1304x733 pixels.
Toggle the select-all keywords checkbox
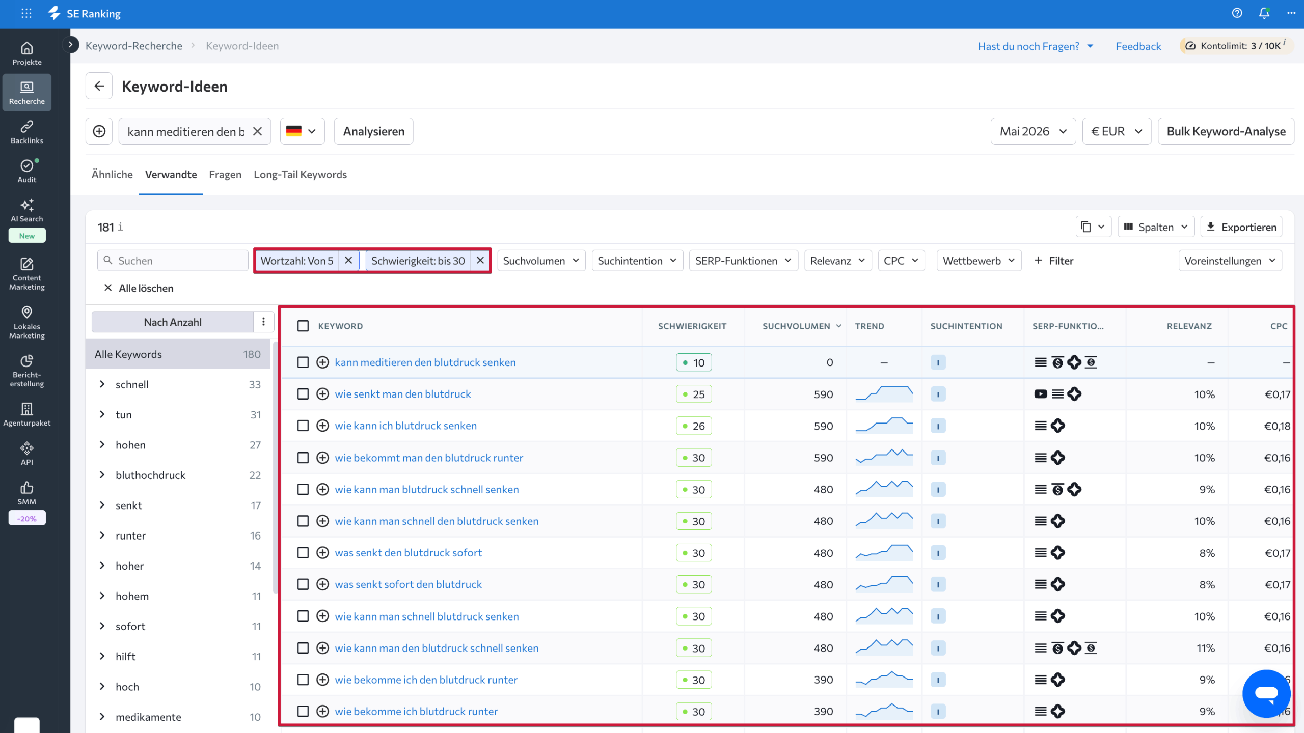coord(303,326)
